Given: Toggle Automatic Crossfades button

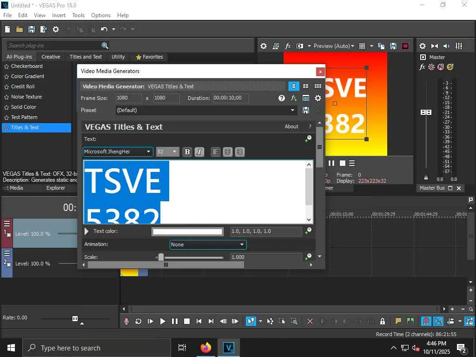Looking at the screenshot, I should pyautogui.click(x=438, y=321).
